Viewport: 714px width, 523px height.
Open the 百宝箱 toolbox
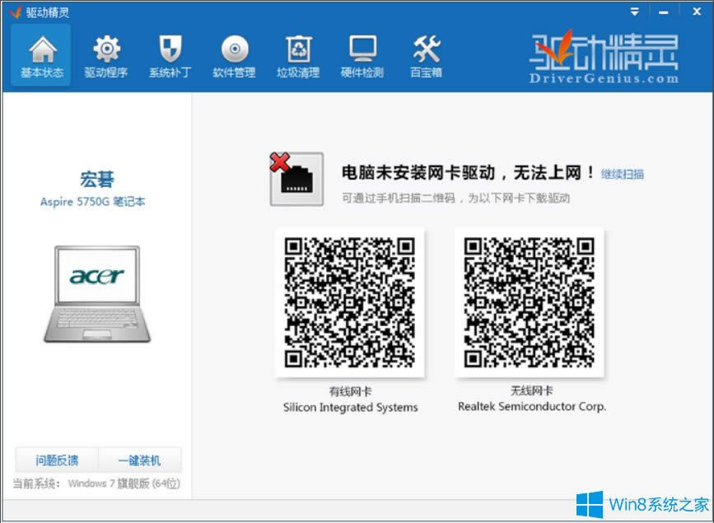point(425,56)
